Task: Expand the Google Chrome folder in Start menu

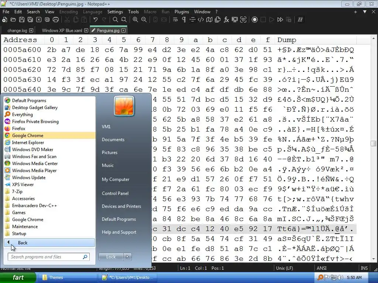Action: [x=49, y=220]
